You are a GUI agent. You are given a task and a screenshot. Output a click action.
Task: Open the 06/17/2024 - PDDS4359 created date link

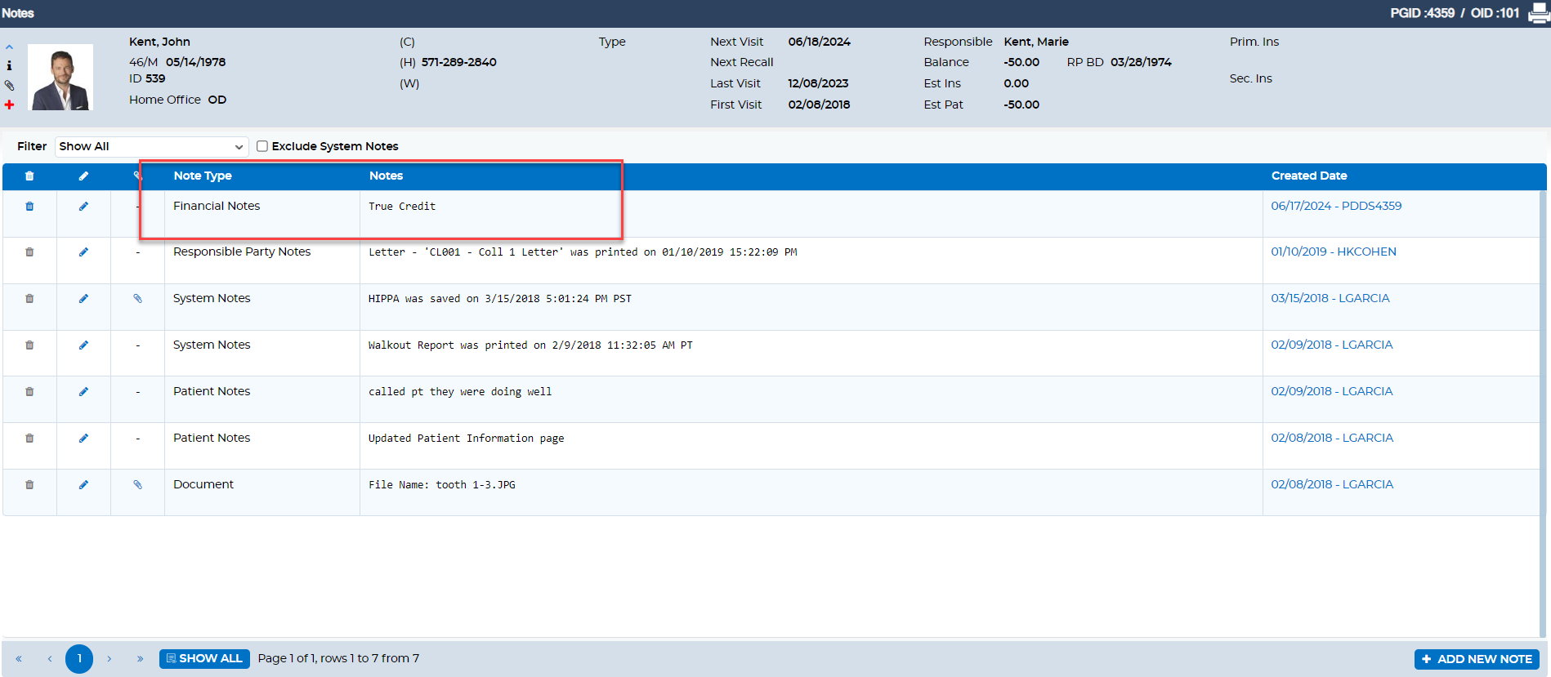(1335, 206)
